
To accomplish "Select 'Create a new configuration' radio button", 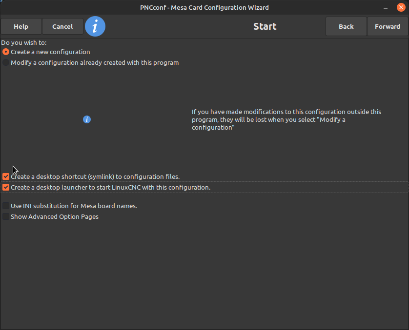I will [x=6, y=52].
